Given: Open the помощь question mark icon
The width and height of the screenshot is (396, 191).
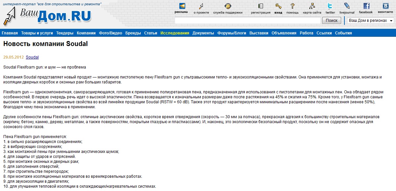Looking at the screenshot, I should click(x=292, y=6).
